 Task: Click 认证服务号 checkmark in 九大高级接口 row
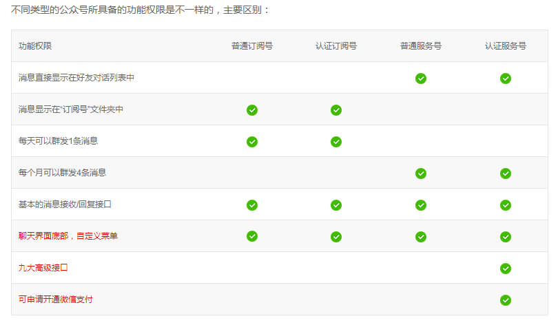click(x=506, y=268)
